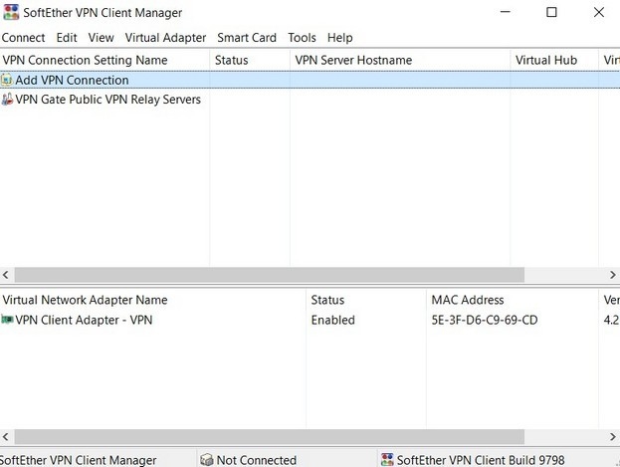Sort by VPN Server Hostname column
The height and width of the screenshot is (467, 620).
pyautogui.click(x=400, y=60)
